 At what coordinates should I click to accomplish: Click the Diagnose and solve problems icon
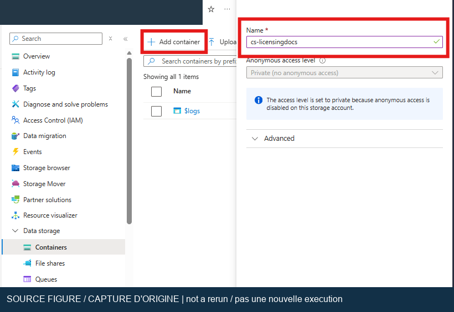[x=16, y=104]
